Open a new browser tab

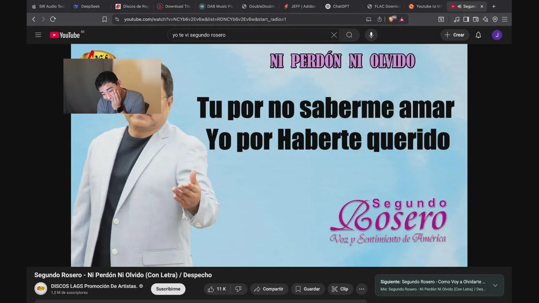click(494, 6)
